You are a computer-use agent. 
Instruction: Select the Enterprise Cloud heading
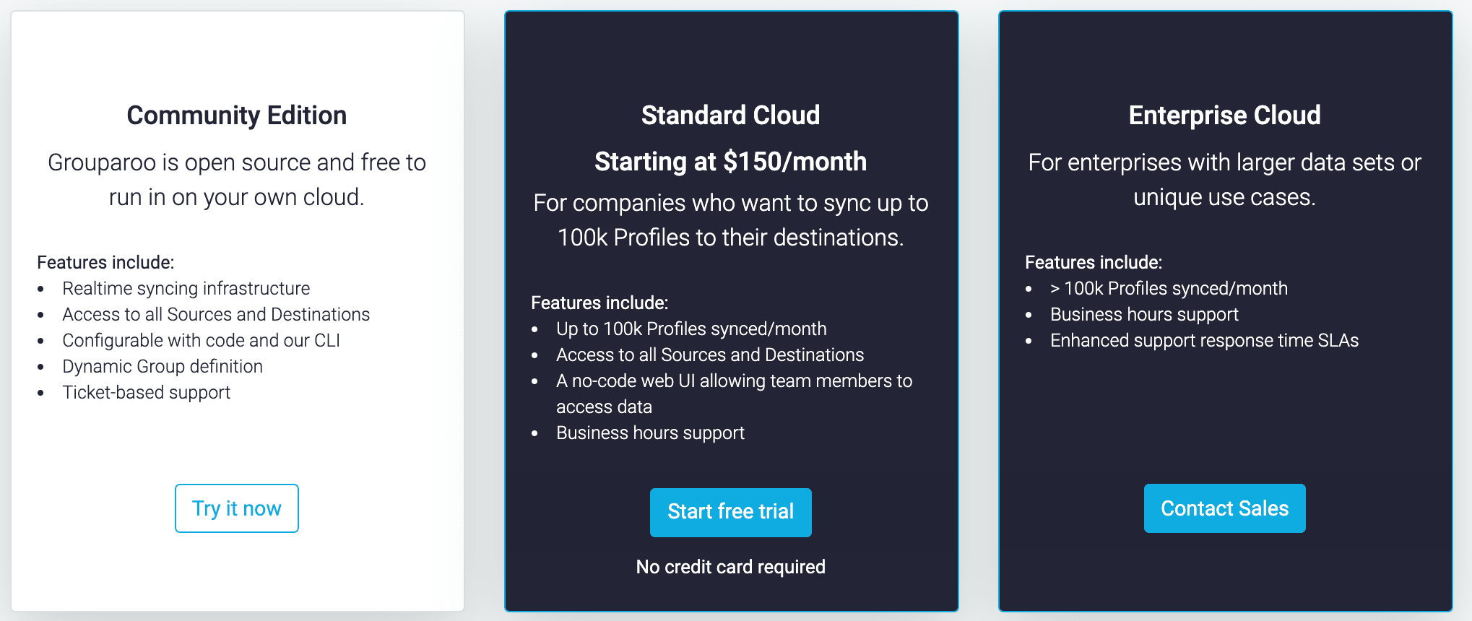tap(1225, 116)
